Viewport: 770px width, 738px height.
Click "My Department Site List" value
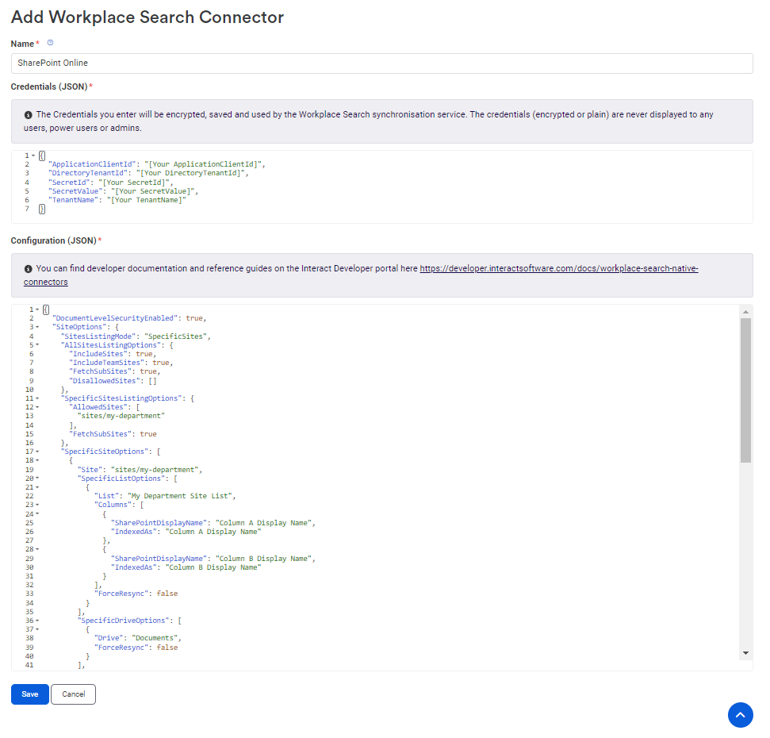180,496
